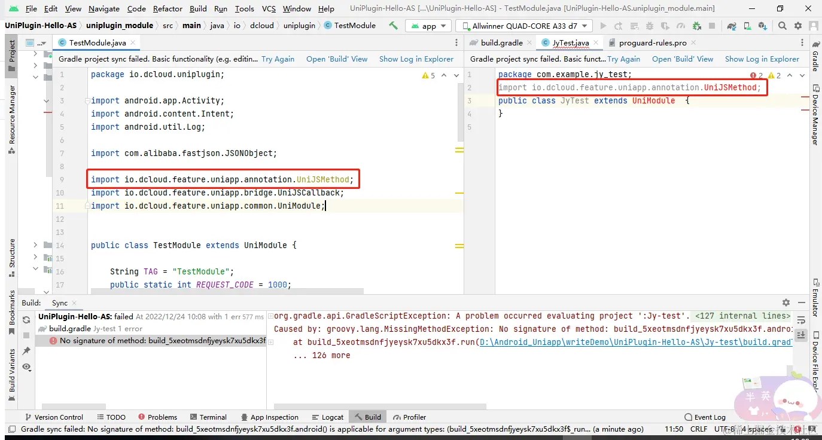Image resolution: width=822 pixels, height=440 pixels.
Task: Click the SDK Manager toolbar icon
Action: coord(762,26)
